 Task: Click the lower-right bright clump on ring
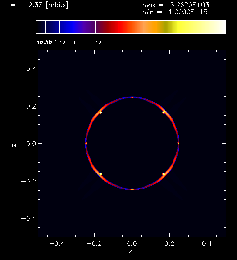164,174
